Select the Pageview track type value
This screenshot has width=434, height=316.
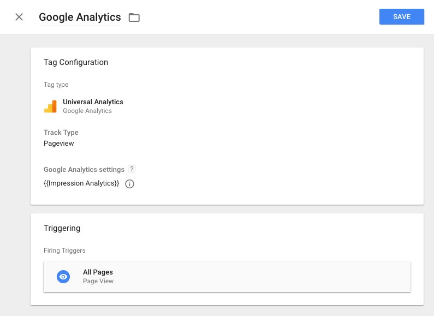pyautogui.click(x=58, y=144)
